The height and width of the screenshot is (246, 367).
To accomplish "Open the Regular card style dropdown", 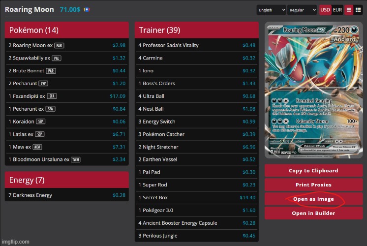I will point(302,10).
